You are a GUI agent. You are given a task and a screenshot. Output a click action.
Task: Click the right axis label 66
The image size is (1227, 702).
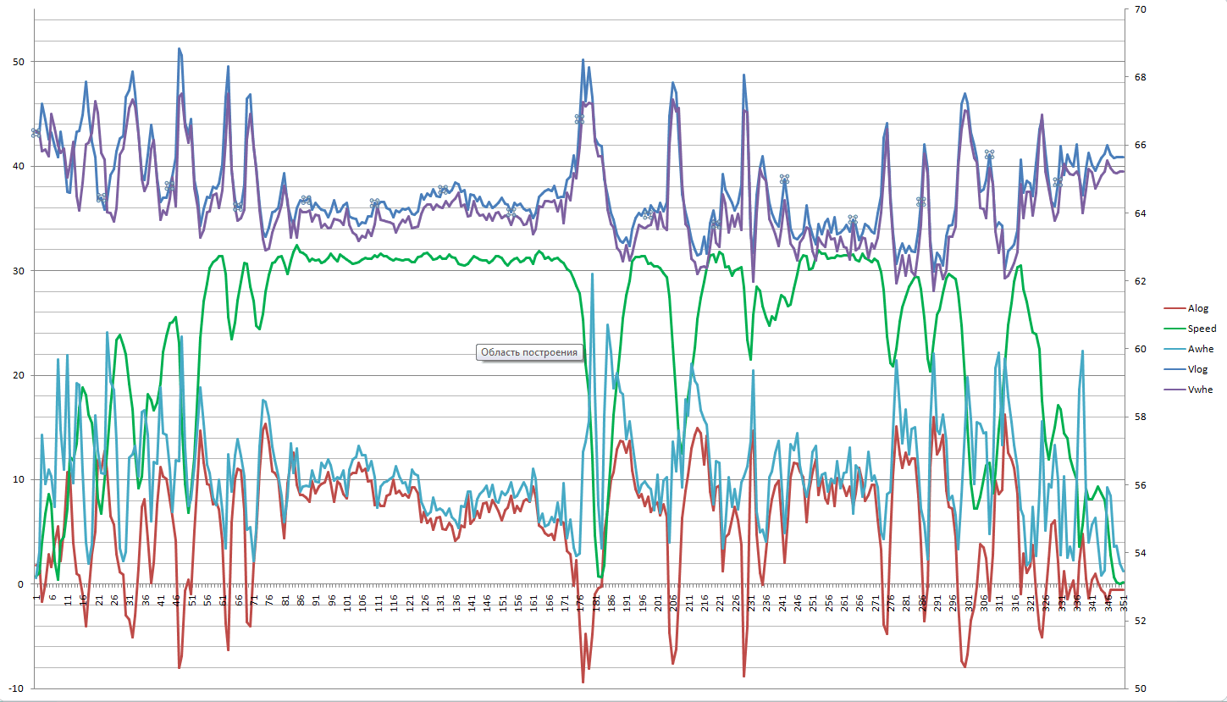[1139, 146]
